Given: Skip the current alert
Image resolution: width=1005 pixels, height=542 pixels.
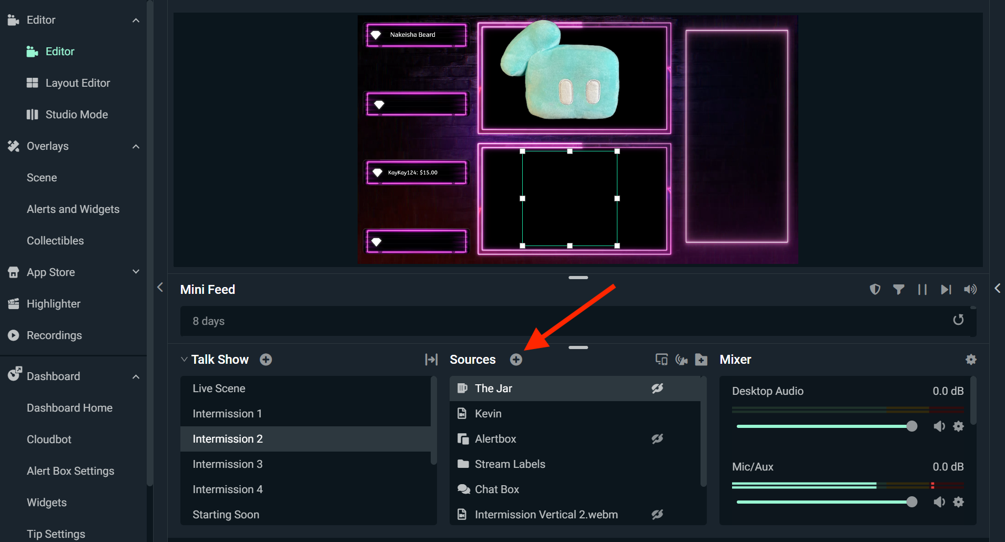Looking at the screenshot, I should 946,289.
